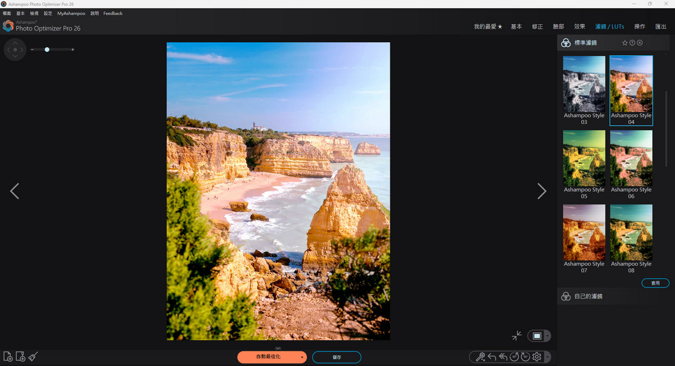
Task: Select the Ashampoo Style 07 thumbnail
Action: click(584, 232)
